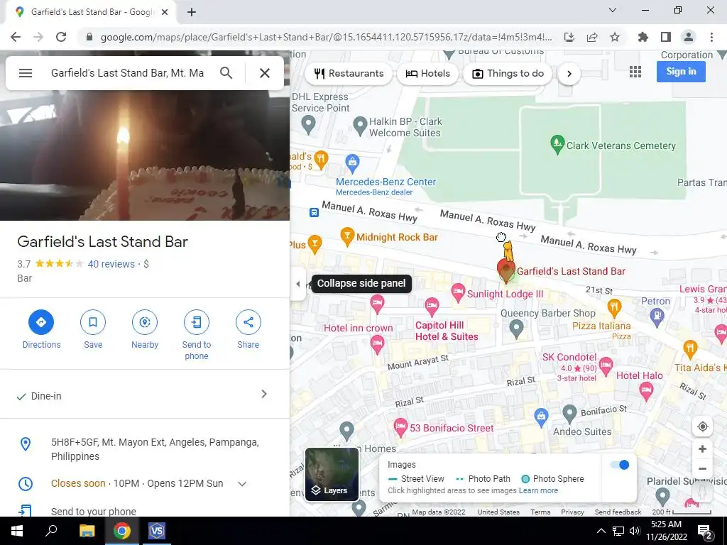Expand Dine-in service options chevron
Image resolution: width=727 pixels, height=545 pixels.
[x=264, y=394]
